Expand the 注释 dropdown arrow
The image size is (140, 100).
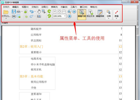(109, 18)
